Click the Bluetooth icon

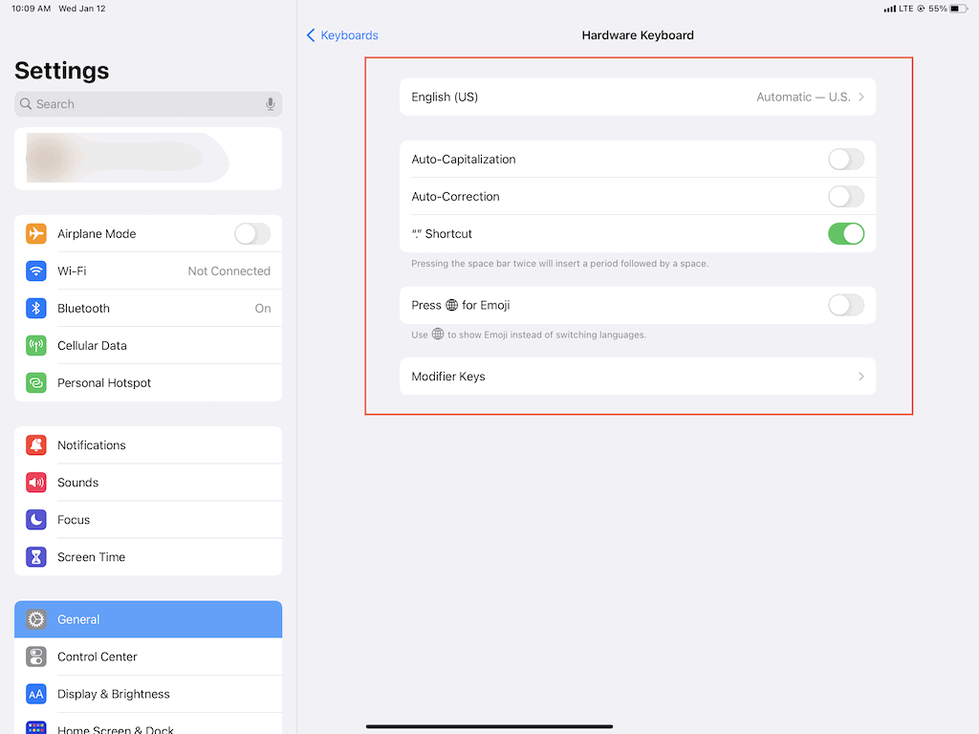(36, 308)
